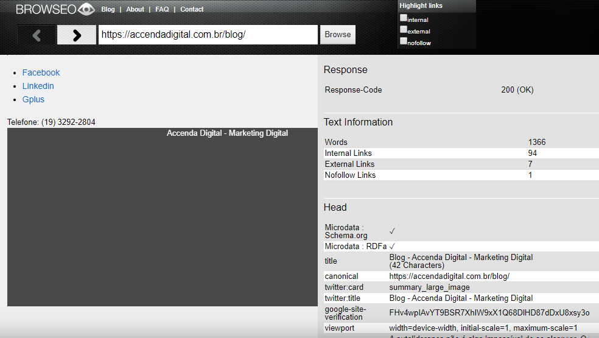Click the Browse button
The width and height of the screenshot is (599, 338).
[x=338, y=35]
